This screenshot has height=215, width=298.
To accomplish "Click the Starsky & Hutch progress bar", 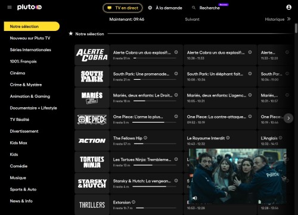I will point(154,186).
